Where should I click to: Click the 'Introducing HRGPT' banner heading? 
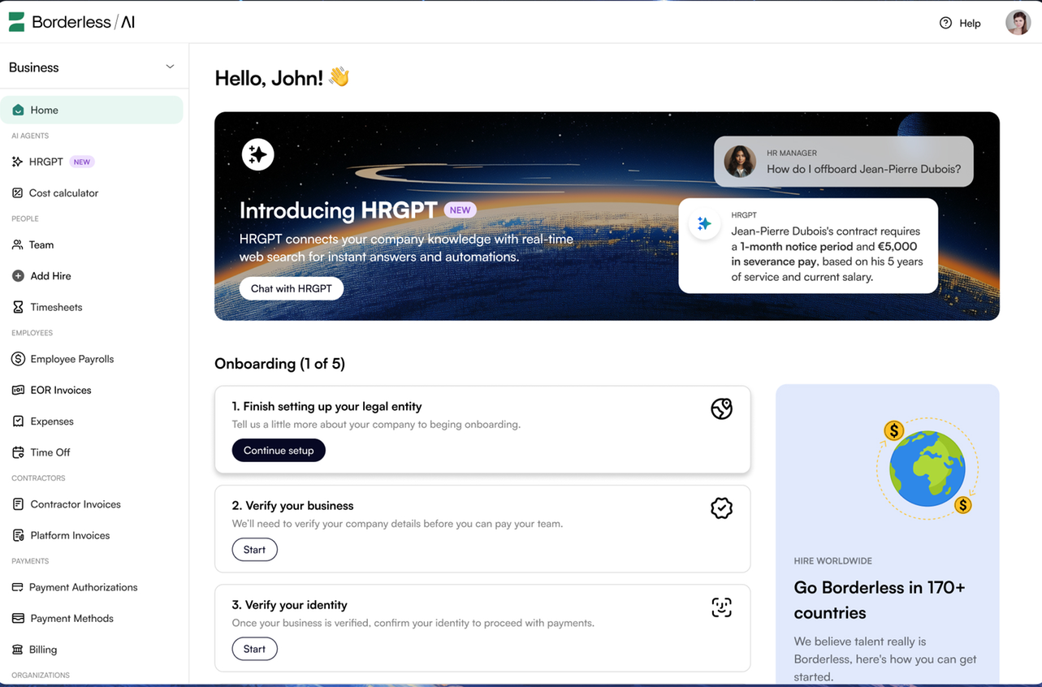pyautogui.click(x=339, y=210)
